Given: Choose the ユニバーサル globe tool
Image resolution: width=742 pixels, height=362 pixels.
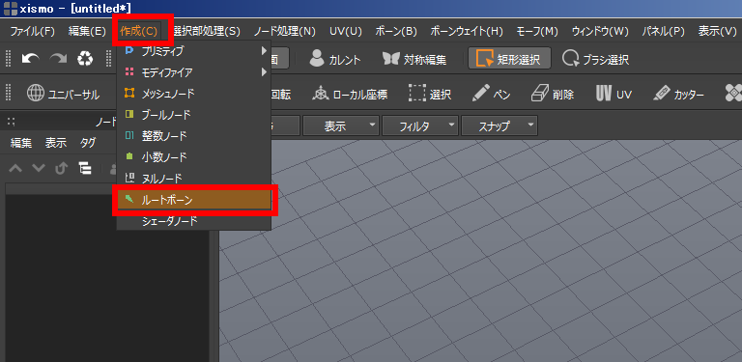Looking at the screenshot, I should 63,94.
